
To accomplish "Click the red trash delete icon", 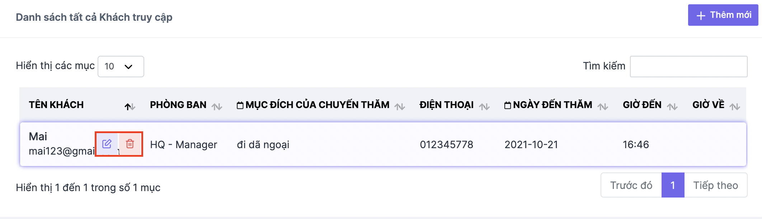I will point(130,144).
